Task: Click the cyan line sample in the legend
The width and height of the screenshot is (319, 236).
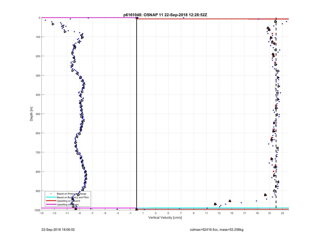Action: (51, 197)
